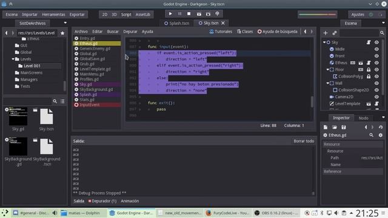This screenshot has width=388, height=218.
Task: Switch file view to list mode
Action: [62, 101]
